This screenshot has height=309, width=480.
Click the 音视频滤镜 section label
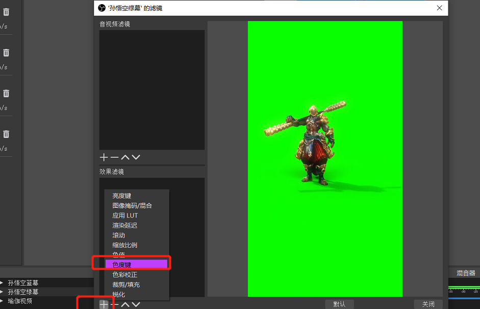[x=114, y=24]
